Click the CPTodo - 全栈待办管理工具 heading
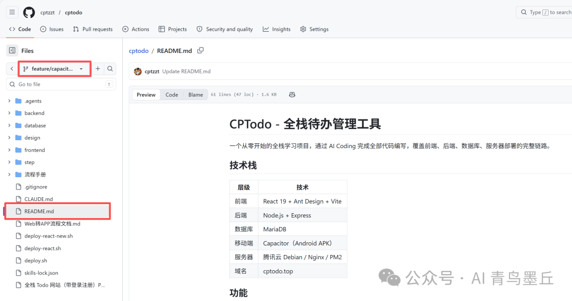 tap(305, 124)
